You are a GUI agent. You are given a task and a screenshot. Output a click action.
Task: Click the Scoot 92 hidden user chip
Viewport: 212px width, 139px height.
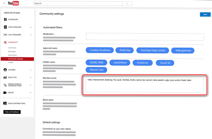pyautogui.click(x=165, y=63)
